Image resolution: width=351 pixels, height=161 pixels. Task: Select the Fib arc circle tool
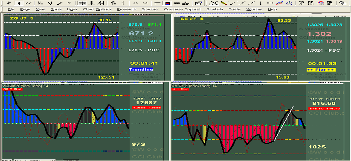tap(321, 3)
